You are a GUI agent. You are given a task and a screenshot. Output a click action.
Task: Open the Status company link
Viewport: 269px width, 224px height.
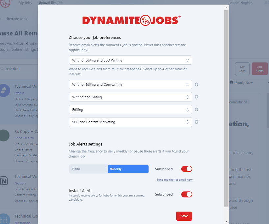click(x=19, y=93)
